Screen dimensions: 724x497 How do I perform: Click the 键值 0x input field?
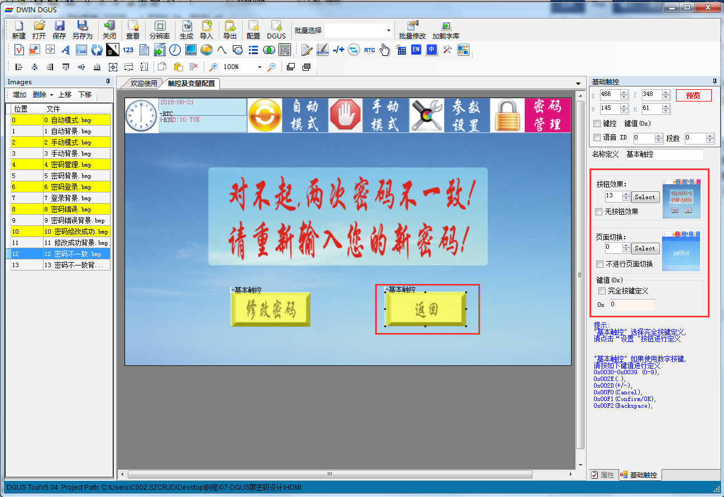632,305
